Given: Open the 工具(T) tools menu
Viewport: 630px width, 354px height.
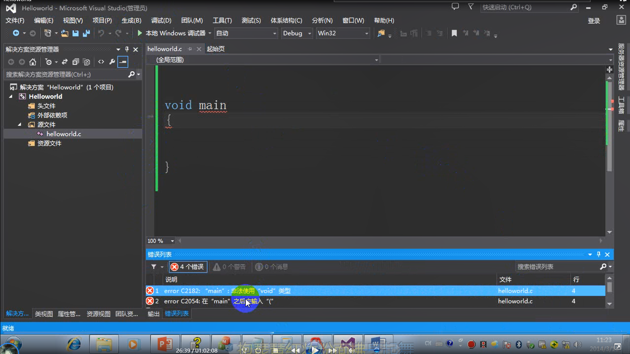Looking at the screenshot, I should (222, 20).
